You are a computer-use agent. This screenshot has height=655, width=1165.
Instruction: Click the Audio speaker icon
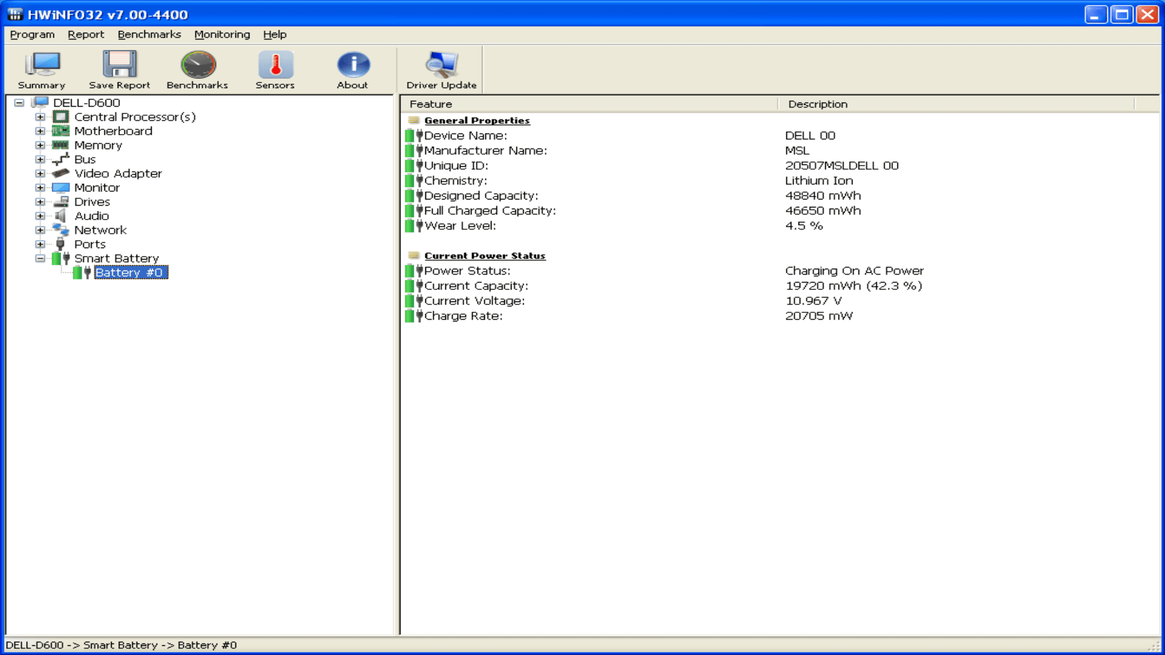tap(60, 216)
